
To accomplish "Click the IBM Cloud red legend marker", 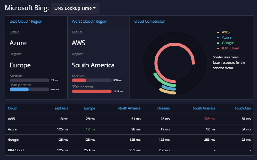I will [x=218, y=48].
